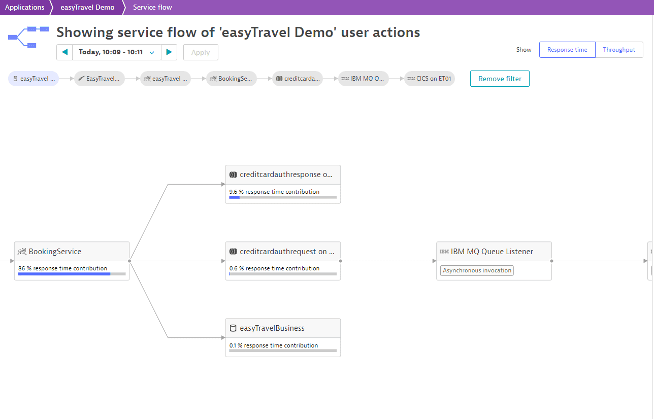
Task: Select the EasyTravel... filter chip
Action: point(100,79)
